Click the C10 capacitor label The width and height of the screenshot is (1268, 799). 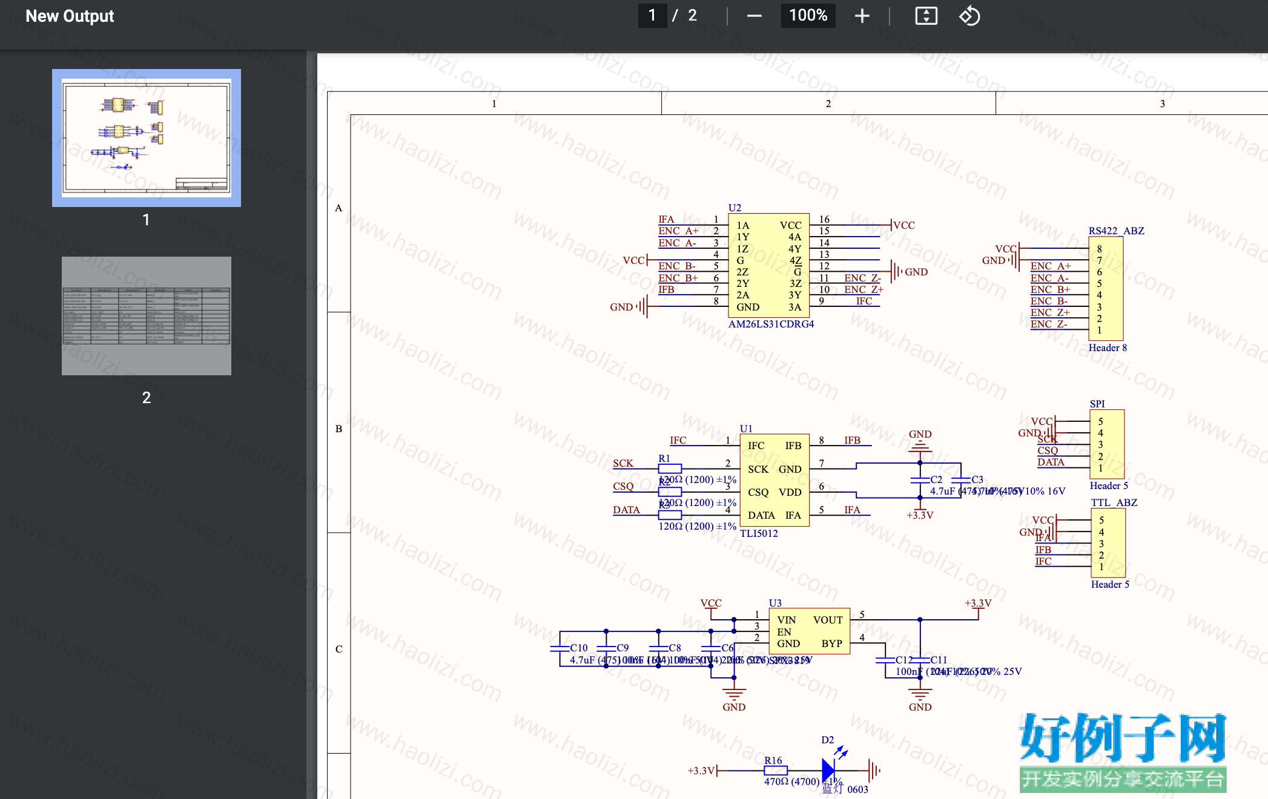(579, 648)
